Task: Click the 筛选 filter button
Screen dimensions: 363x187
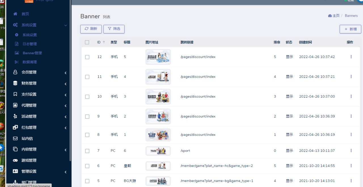Action: 114,29
